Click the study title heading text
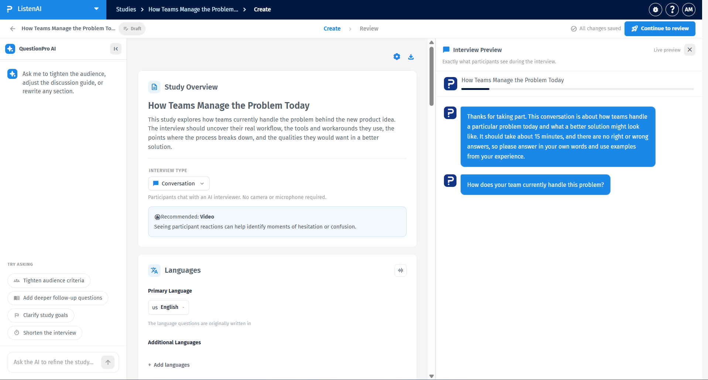This screenshot has width=708, height=380. click(229, 106)
